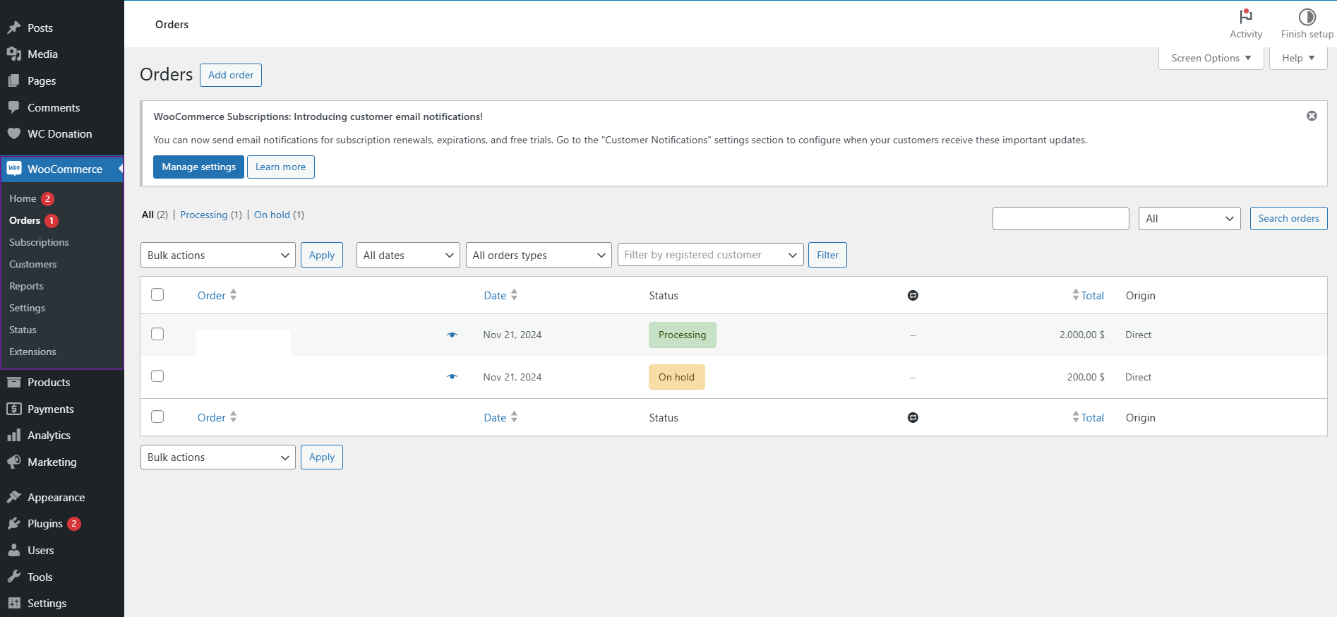Filter orders by Processing status
1337x617 pixels.
click(x=204, y=215)
